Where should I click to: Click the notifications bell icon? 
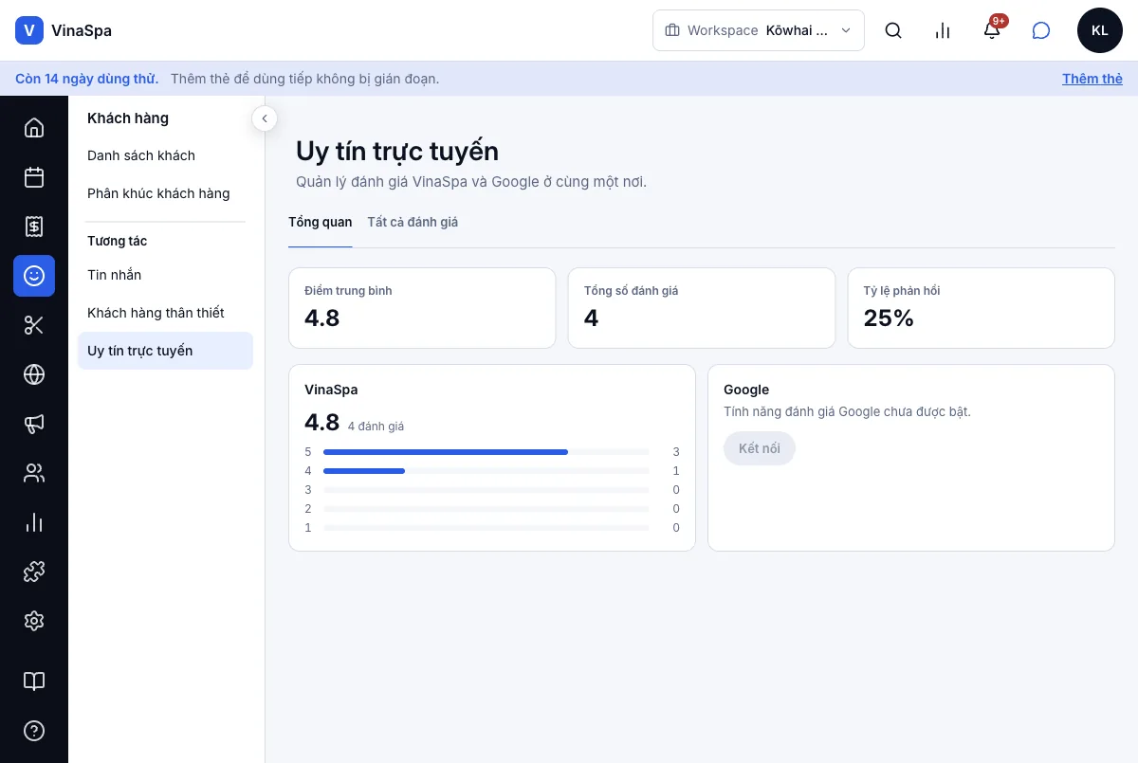(992, 30)
